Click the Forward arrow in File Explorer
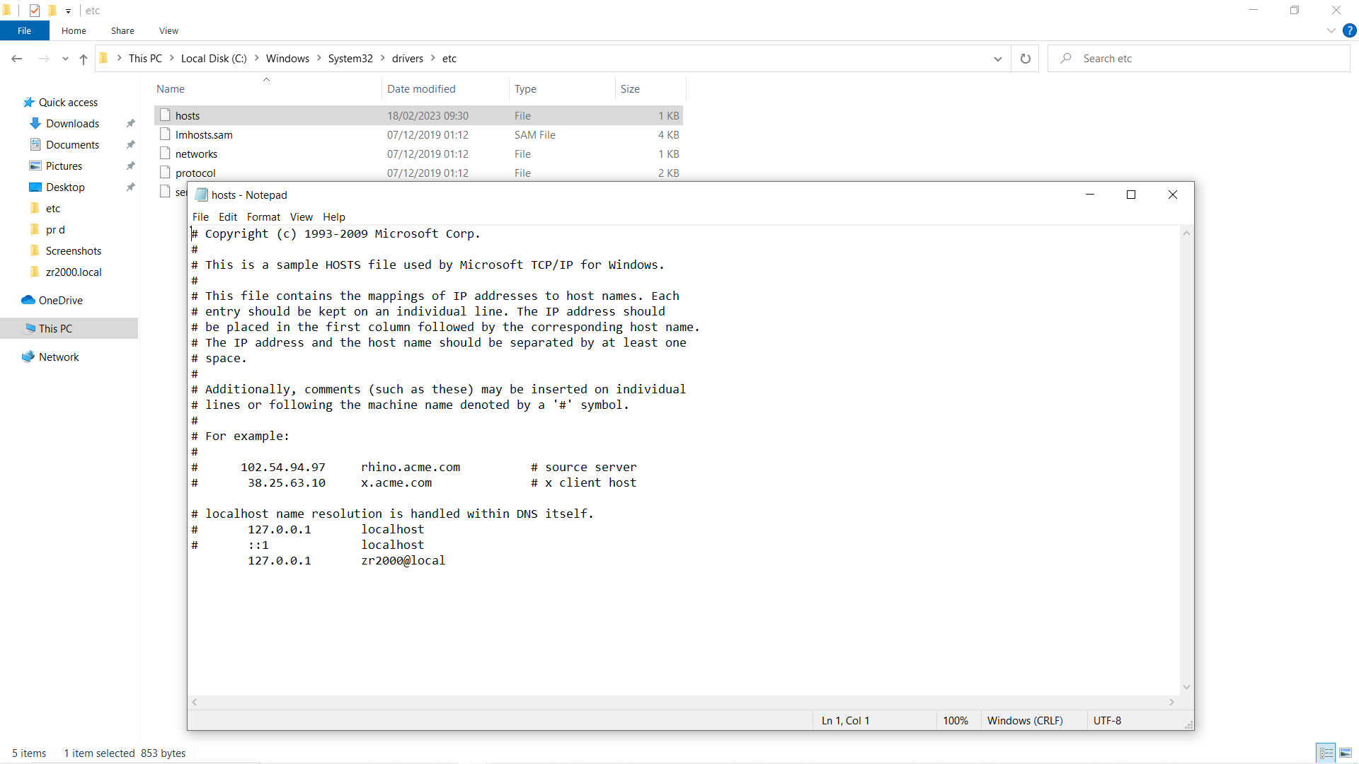Viewport: 1359px width, 764px height. click(44, 59)
